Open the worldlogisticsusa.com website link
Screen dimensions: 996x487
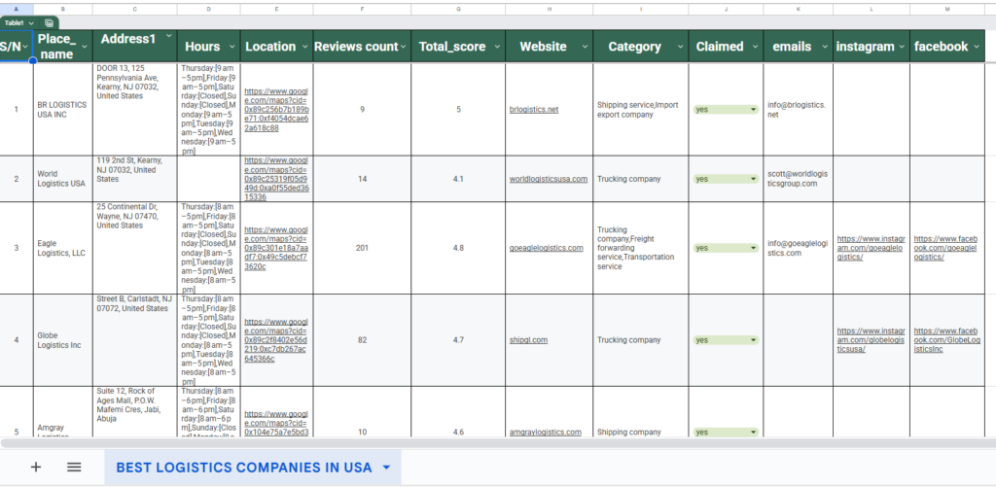[x=549, y=179]
